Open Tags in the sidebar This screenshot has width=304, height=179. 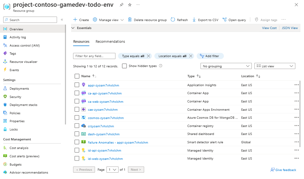pos(13,54)
